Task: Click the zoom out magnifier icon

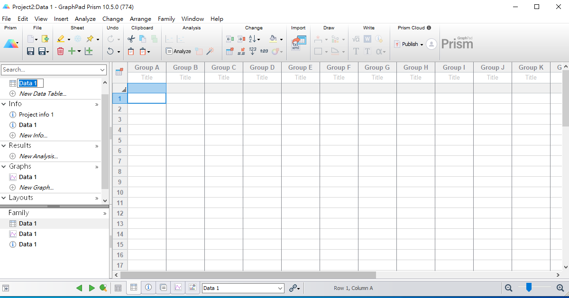Action: tap(509, 288)
